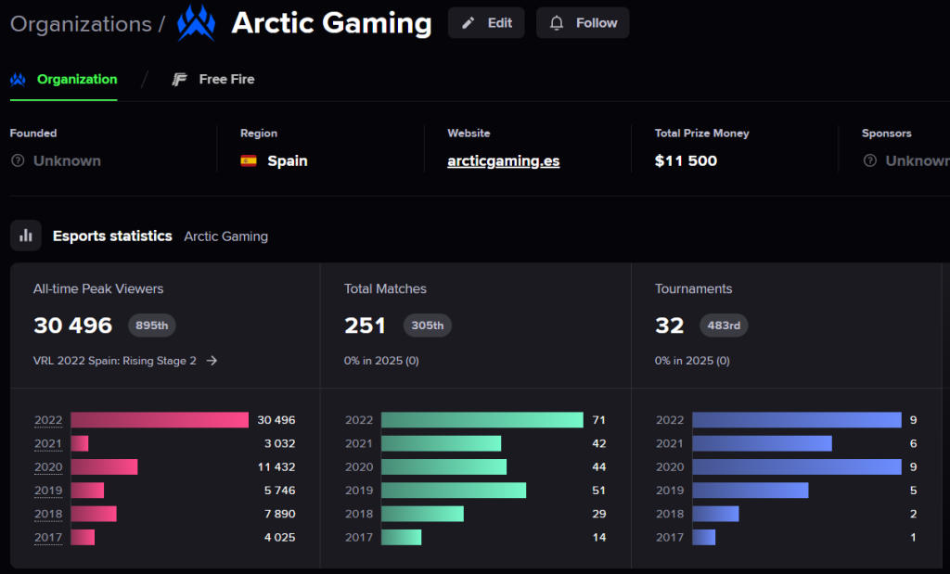Click matches value 71 for 2022
This screenshot has height=574, width=950.
[x=598, y=419]
